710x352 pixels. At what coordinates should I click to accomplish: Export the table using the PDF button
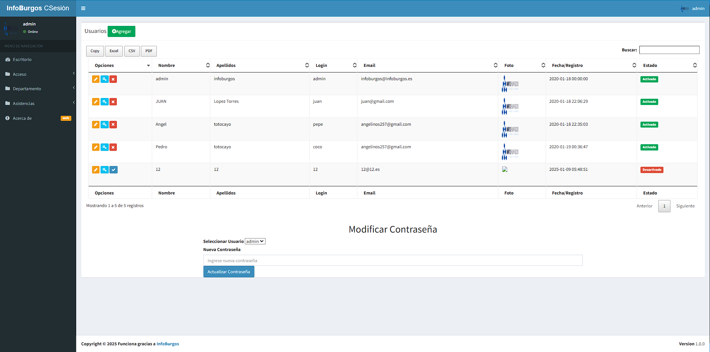click(149, 51)
